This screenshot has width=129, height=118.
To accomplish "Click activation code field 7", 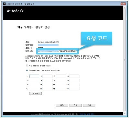I will click(x=61, y=80).
